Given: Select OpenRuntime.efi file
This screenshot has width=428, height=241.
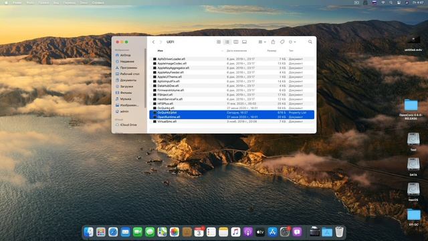Looking at the screenshot, I should [232, 117].
